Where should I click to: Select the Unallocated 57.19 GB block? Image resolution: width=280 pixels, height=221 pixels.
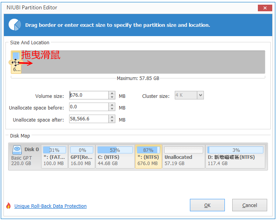[x=184, y=157]
